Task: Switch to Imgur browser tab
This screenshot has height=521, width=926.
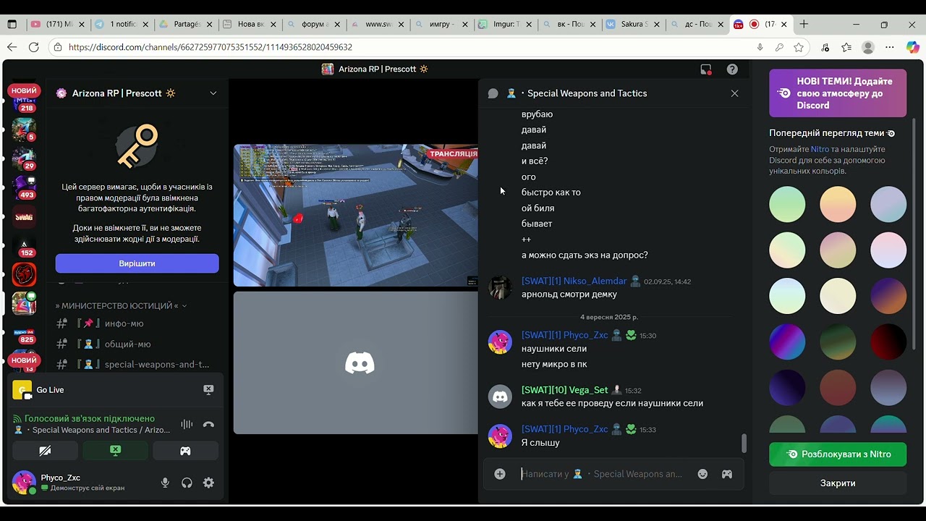Action: (x=506, y=24)
